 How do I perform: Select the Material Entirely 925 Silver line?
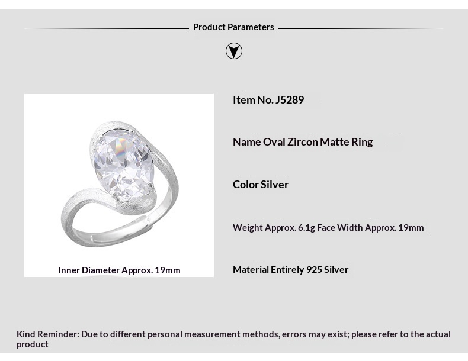coord(290,269)
